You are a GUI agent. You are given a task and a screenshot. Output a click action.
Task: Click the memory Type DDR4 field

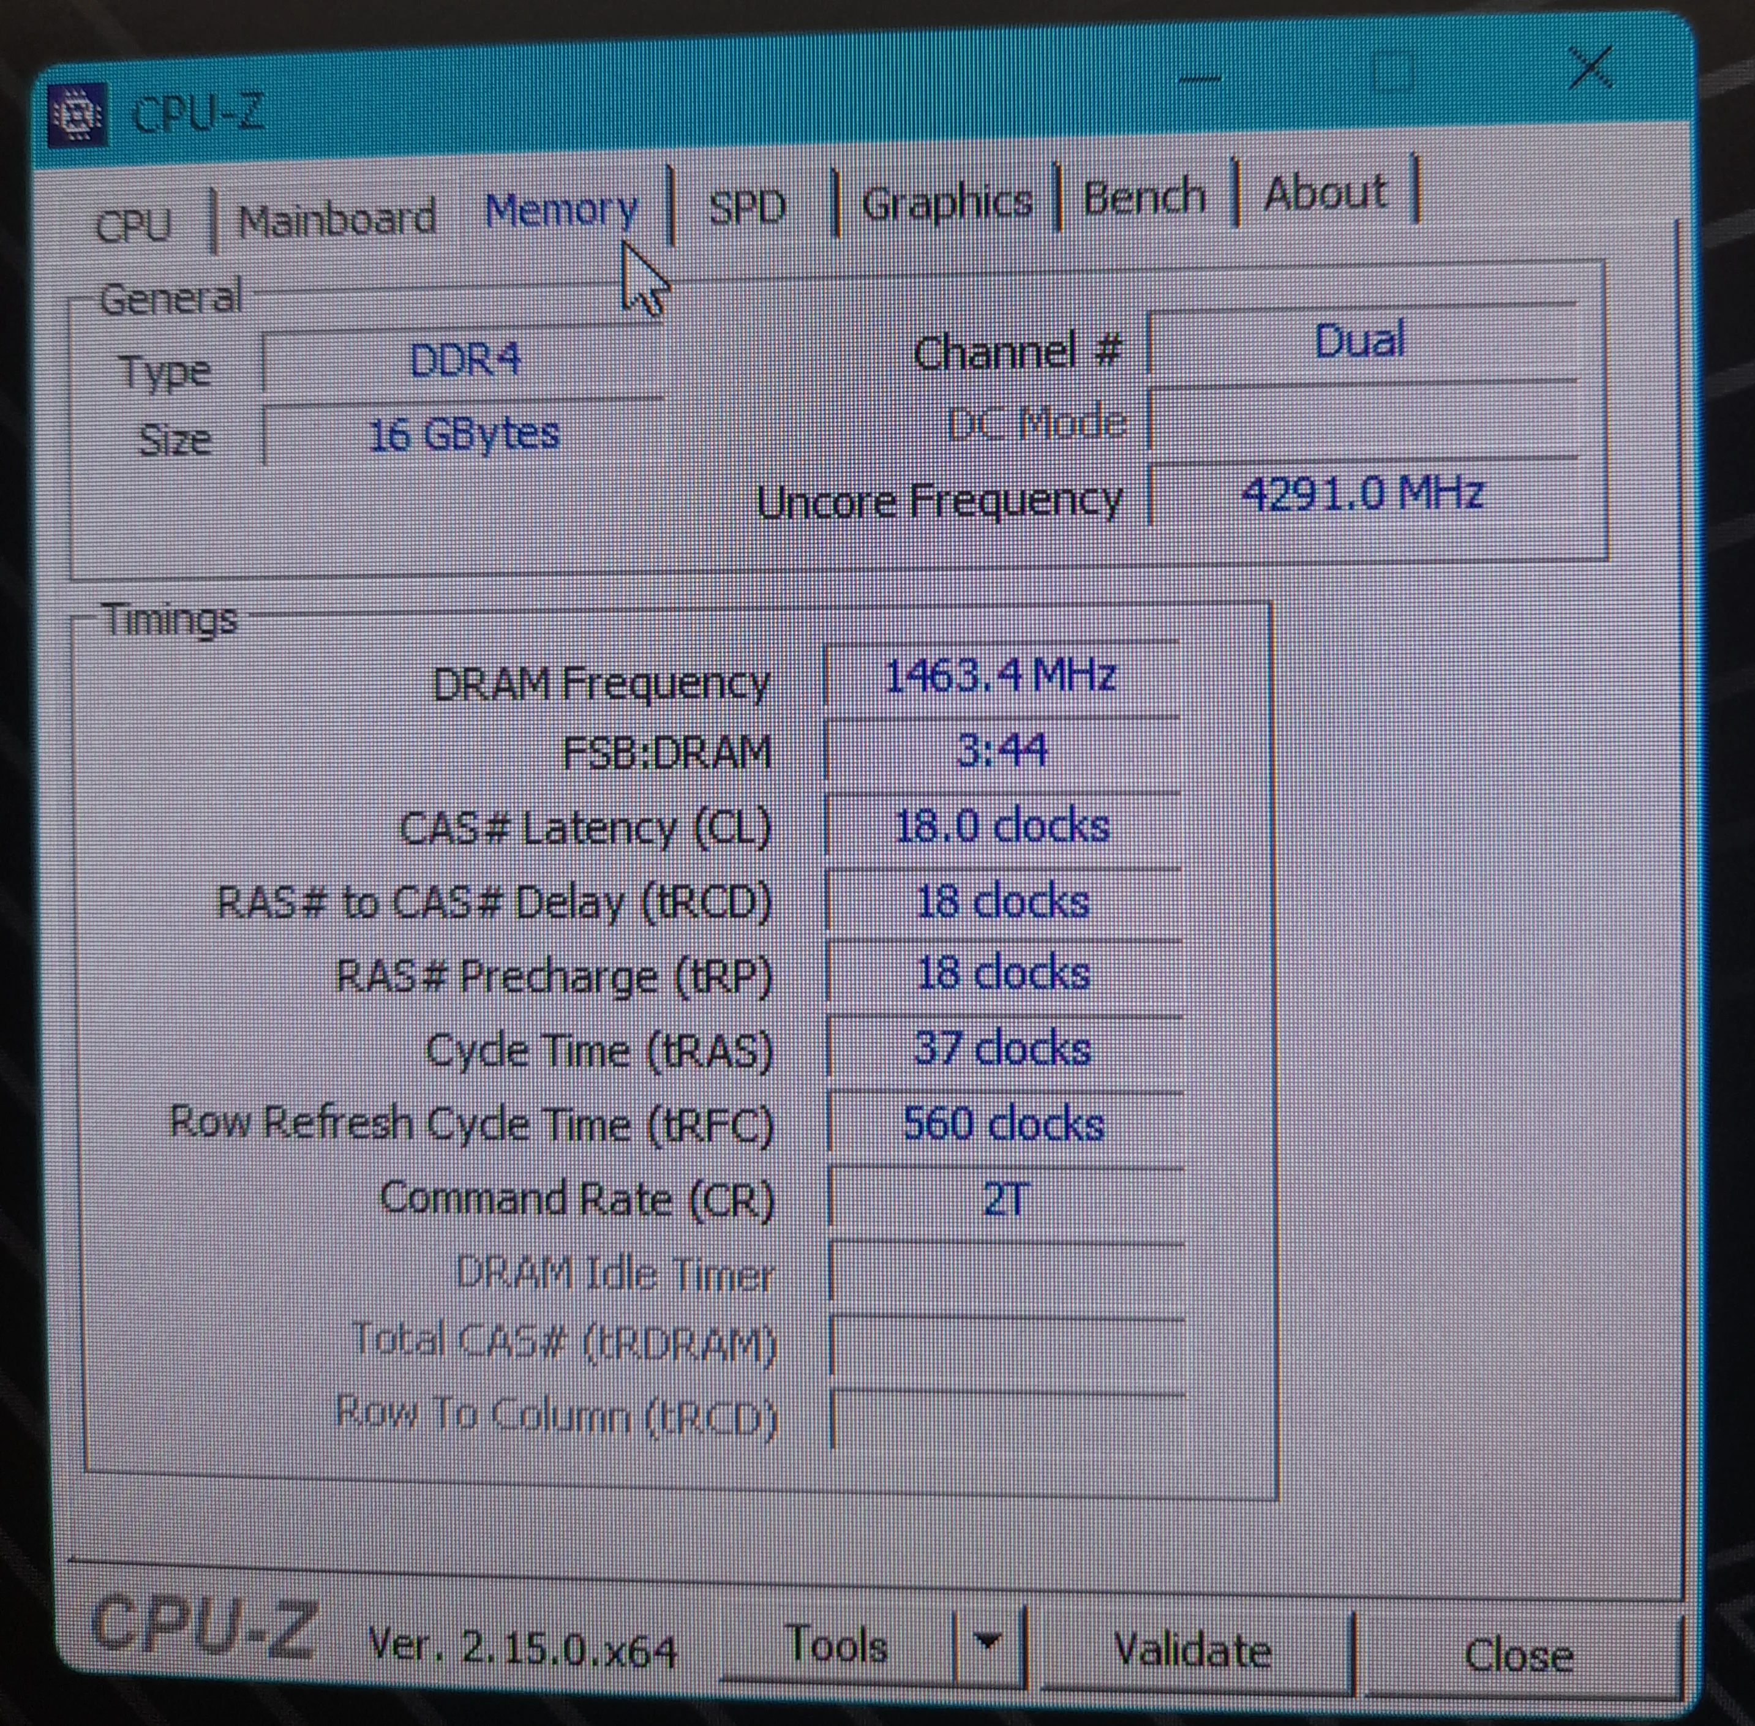tap(463, 361)
